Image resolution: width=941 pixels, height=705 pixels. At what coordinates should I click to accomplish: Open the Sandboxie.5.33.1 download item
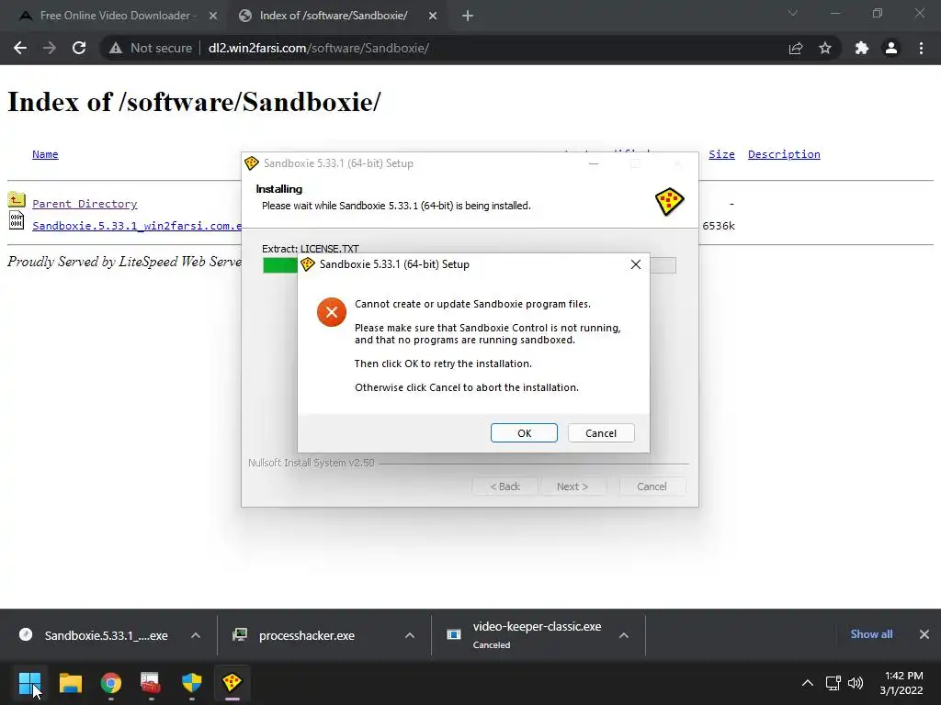click(96, 635)
